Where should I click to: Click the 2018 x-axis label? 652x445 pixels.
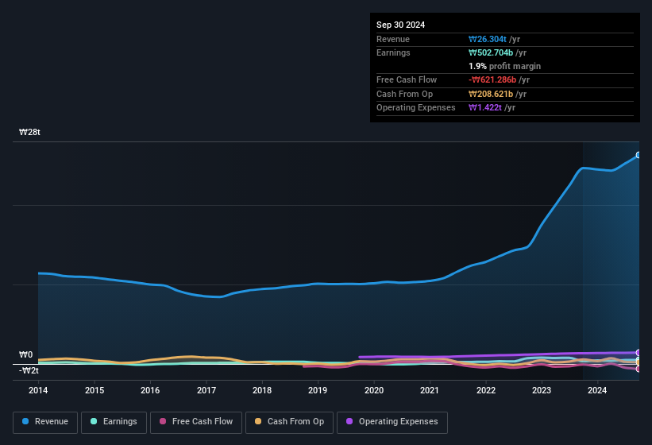tap(262, 390)
